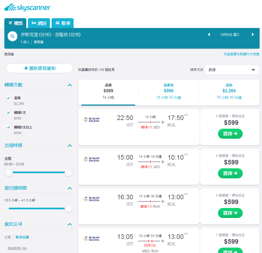This screenshot has width=262, height=253.
Task: Select the 22:50 IST flight
Action: 230,134
